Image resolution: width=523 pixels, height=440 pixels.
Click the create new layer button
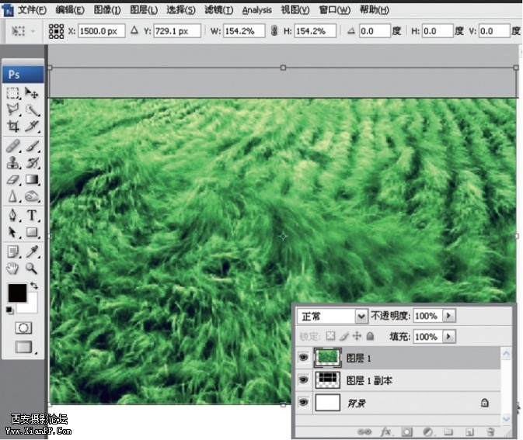469,432
